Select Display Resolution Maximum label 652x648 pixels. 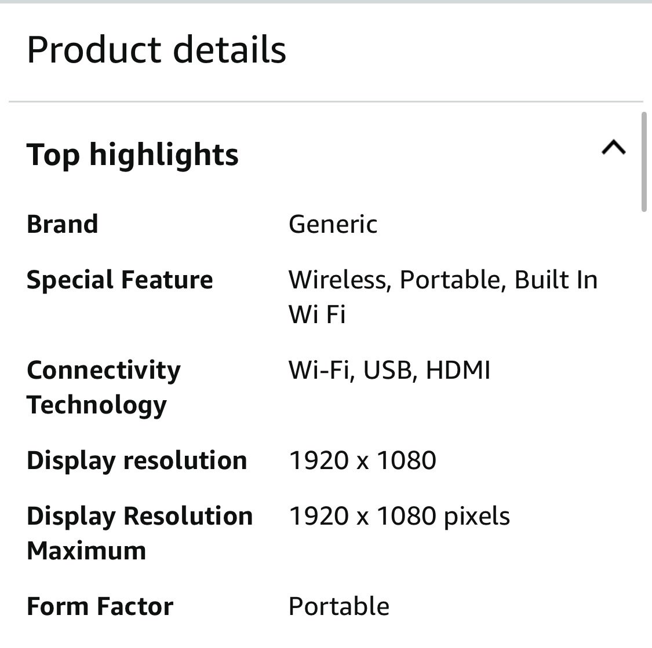(140, 533)
